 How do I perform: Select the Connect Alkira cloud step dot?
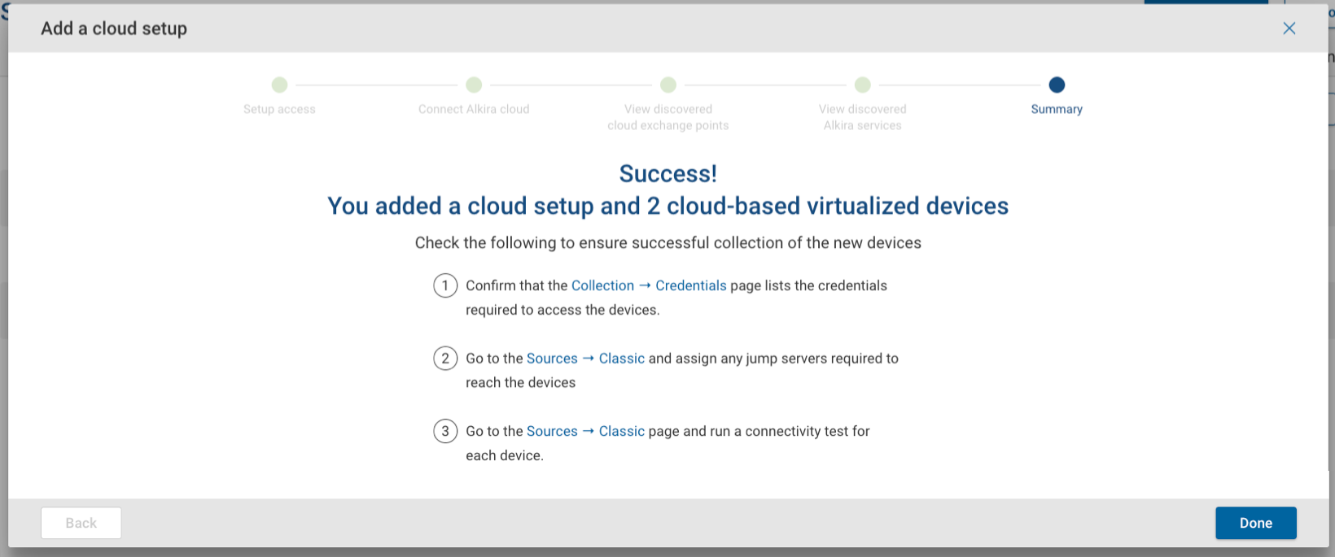(474, 85)
